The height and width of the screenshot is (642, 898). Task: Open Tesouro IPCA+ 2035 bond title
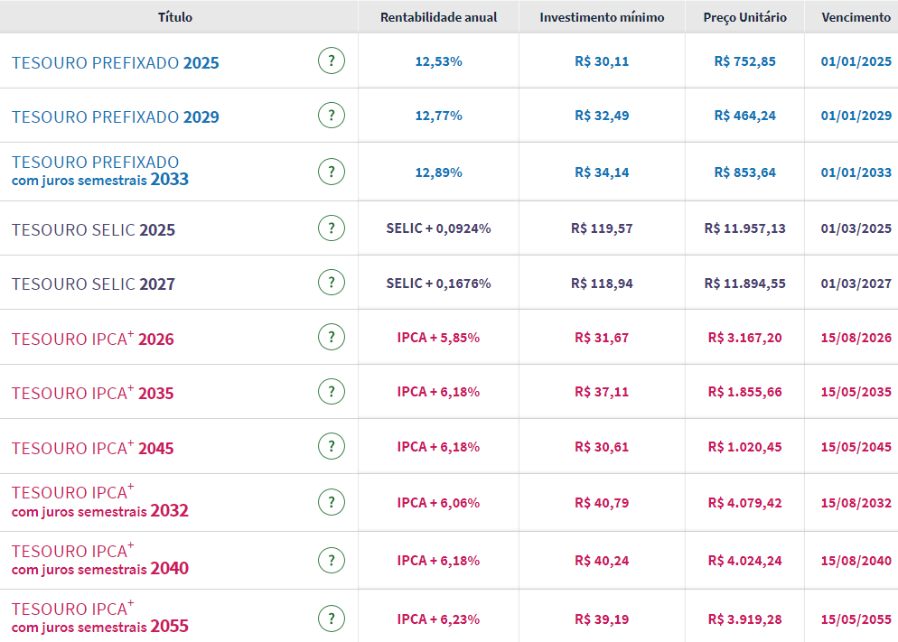(x=92, y=394)
